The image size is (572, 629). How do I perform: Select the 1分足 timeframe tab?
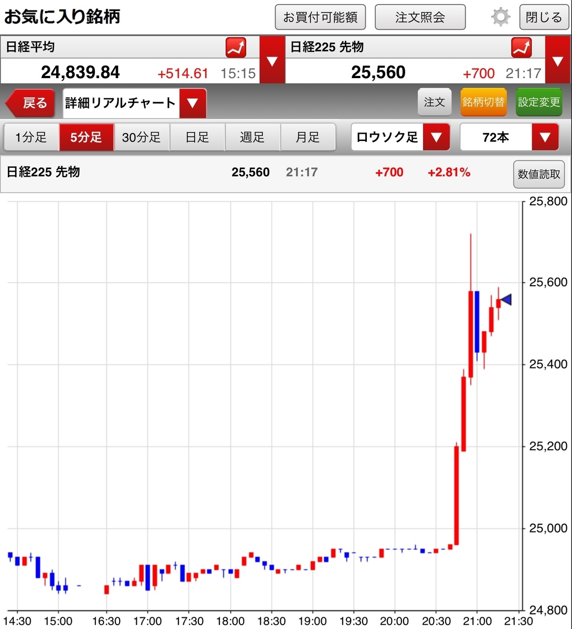(31, 137)
